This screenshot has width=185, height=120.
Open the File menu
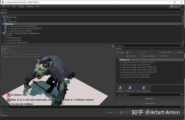(x=4, y=6)
